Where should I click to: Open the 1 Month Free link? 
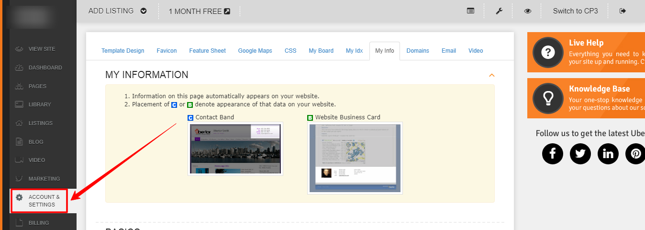199,11
